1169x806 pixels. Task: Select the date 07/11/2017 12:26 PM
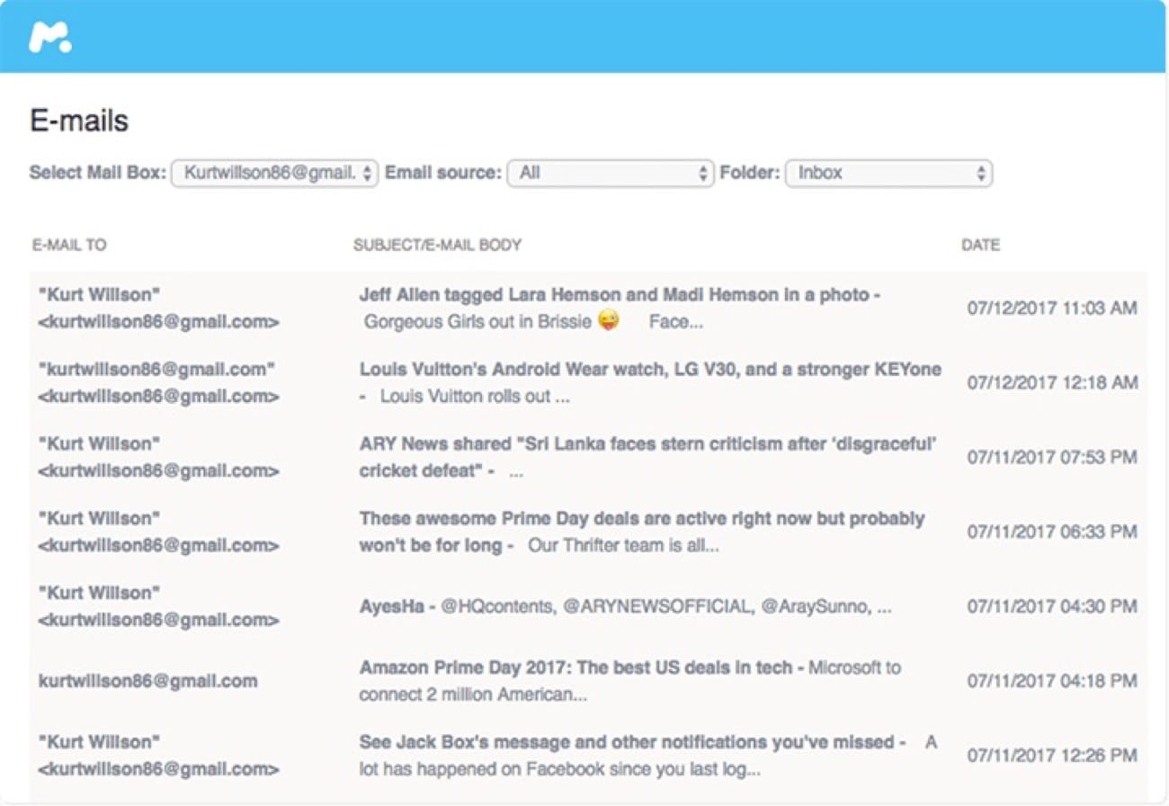pyautogui.click(x=1052, y=757)
